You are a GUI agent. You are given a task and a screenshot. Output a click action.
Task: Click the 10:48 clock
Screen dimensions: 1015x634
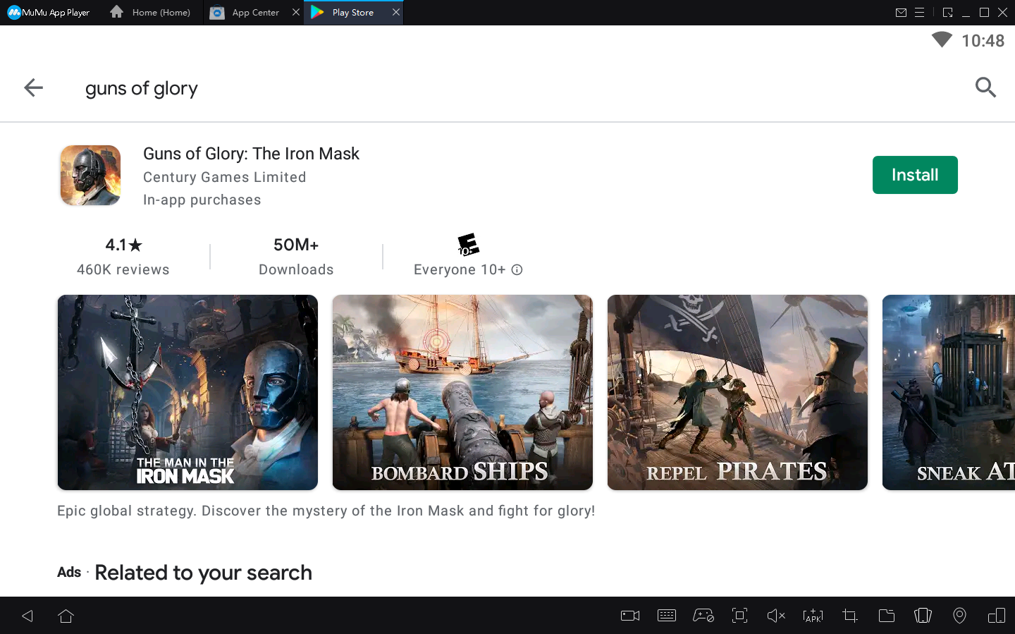click(x=983, y=41)
